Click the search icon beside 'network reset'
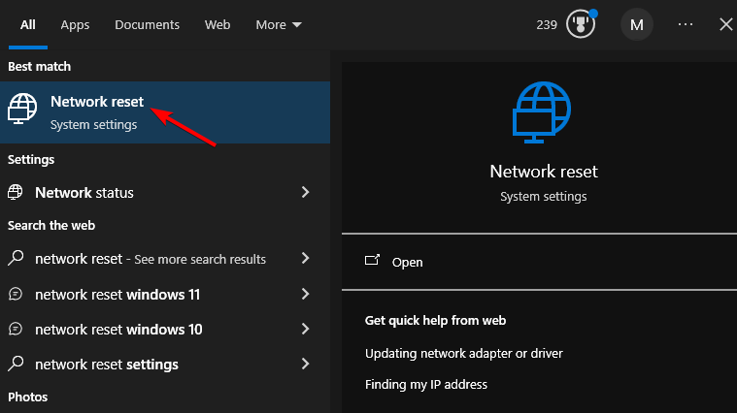 16,258
